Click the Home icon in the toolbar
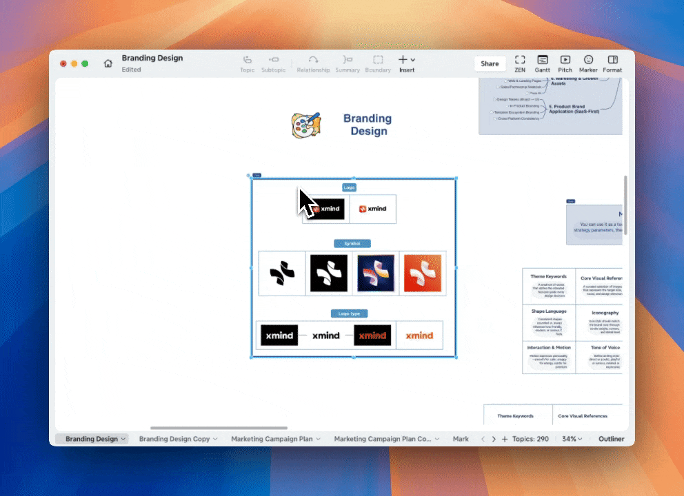 coord(108,63)
